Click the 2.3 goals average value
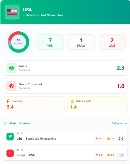Image resolution: width=130 pixels, height=164 pixels. click(121, 68)
